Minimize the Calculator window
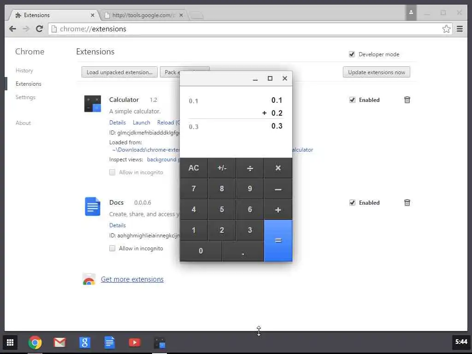Image resolution: width=472 pixels, height=354 pixels. 255,78
